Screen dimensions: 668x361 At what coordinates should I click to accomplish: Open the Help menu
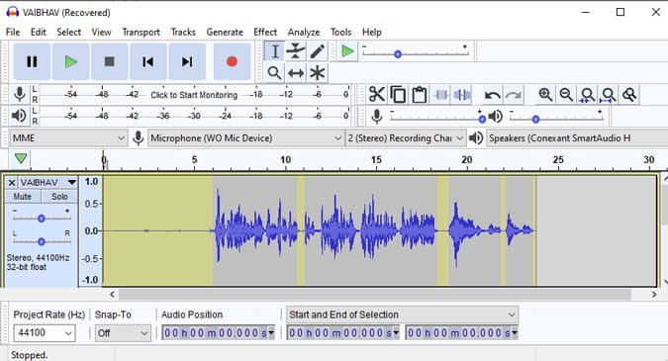click(x=371, y=32)
